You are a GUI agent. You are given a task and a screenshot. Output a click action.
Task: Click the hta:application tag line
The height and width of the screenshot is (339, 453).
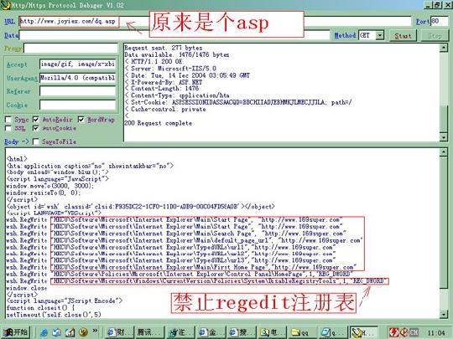click(x=90, y=166)
